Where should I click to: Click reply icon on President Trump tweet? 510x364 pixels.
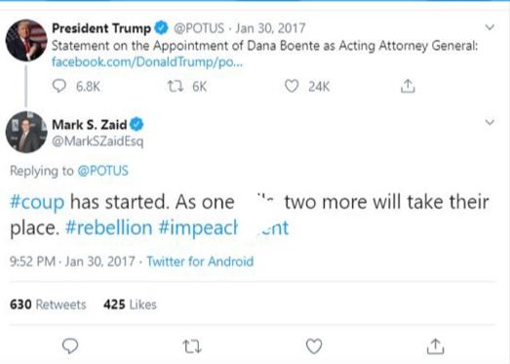(x=59, y=86)
